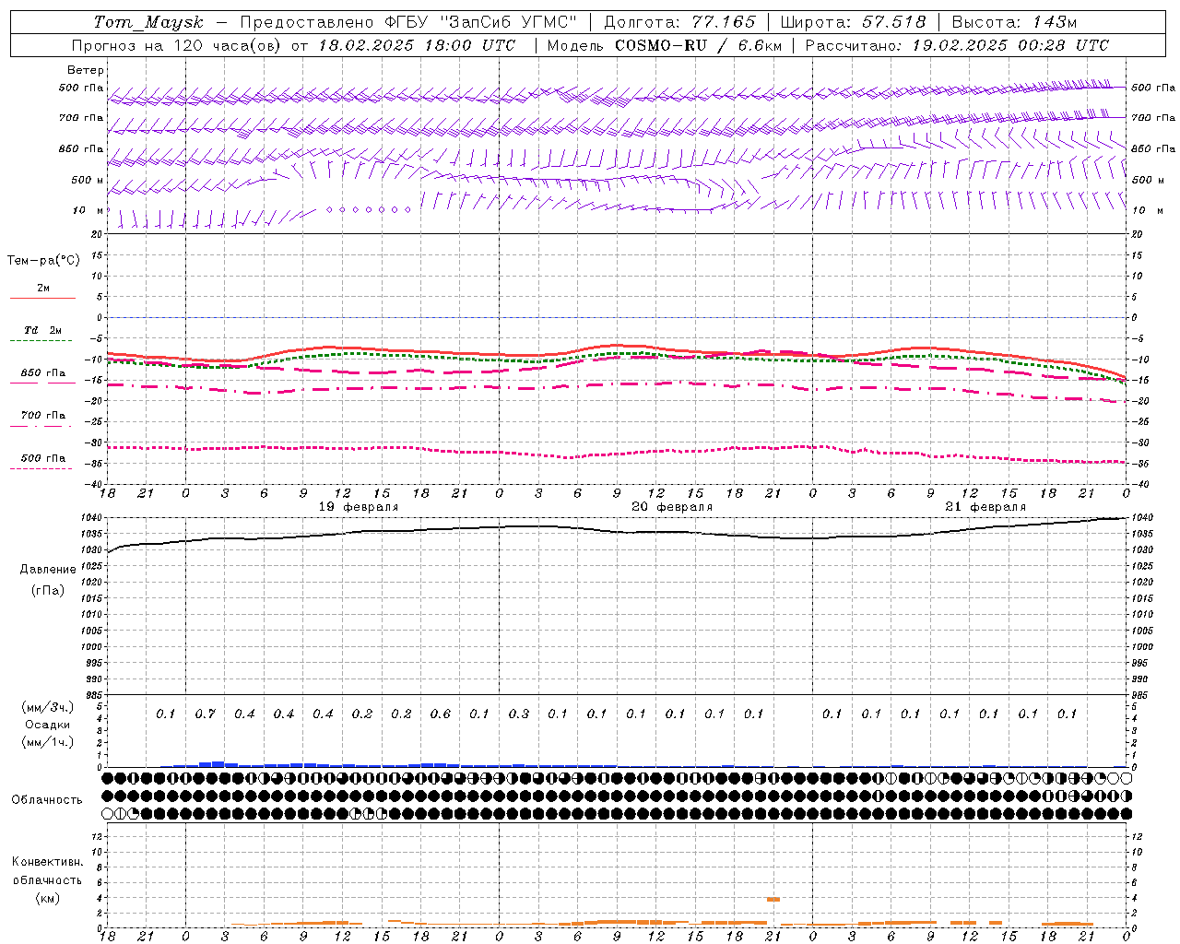Click the 0.6 precipitation value
1180x944 pixels.
point(441,714)
